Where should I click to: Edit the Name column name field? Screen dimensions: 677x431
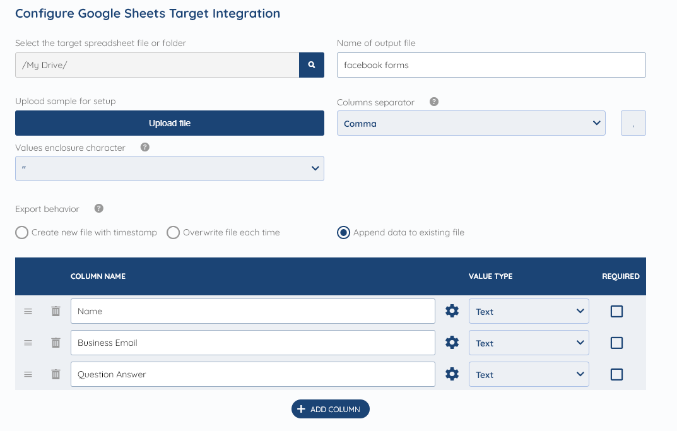[x=253, y=311]
